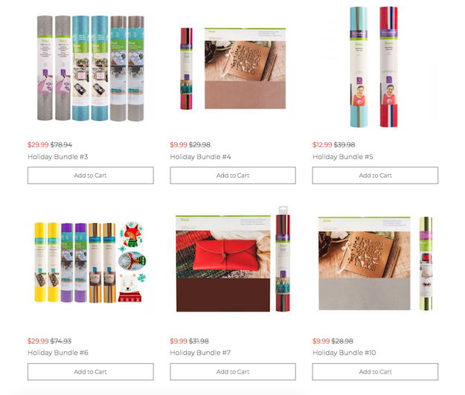Open the Holiday Bundle #7 title link

tap(200, 353)
